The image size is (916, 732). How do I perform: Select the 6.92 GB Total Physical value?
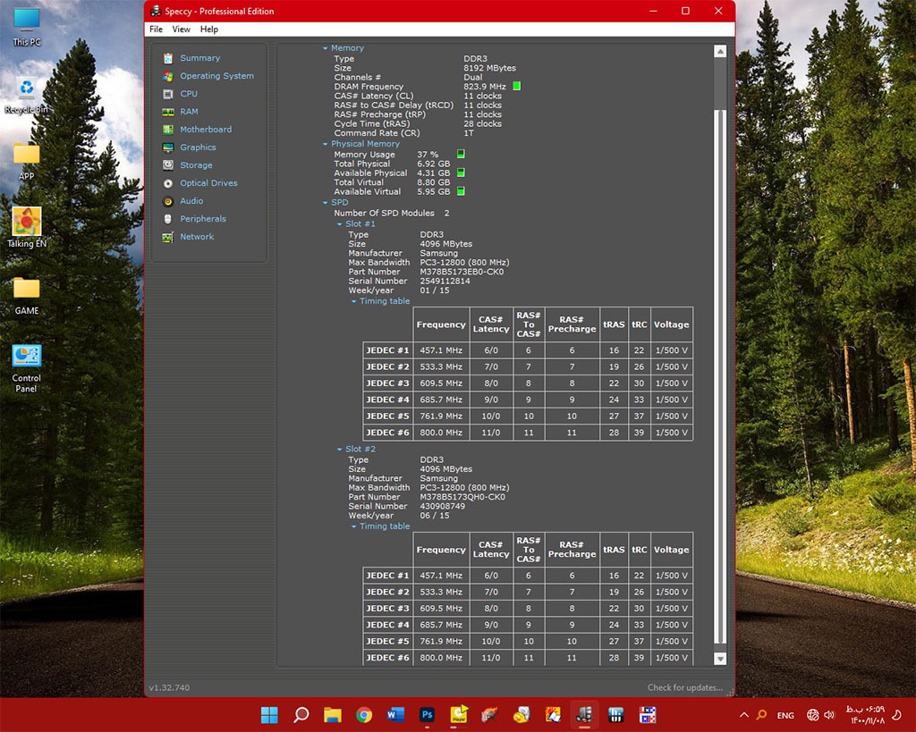click(x=434, y=164)
